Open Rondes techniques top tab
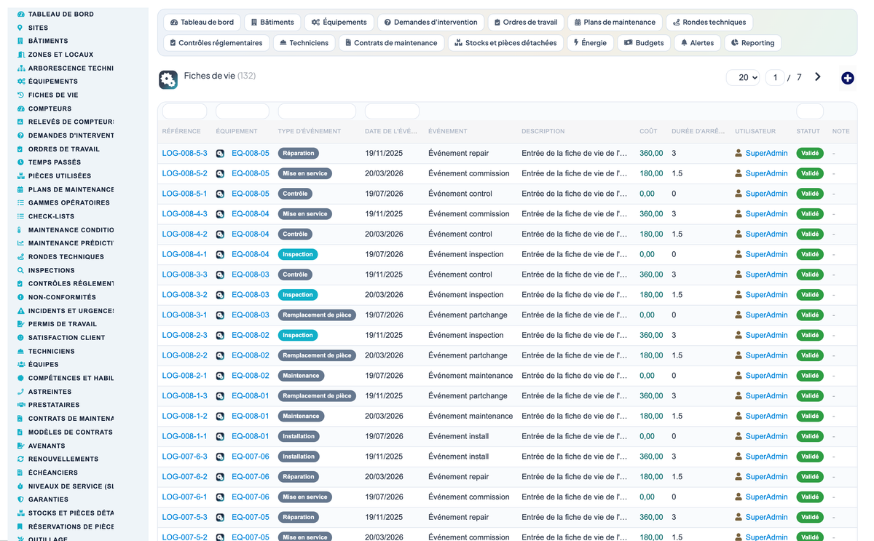874x541 pixels. (x=709, y=23)
